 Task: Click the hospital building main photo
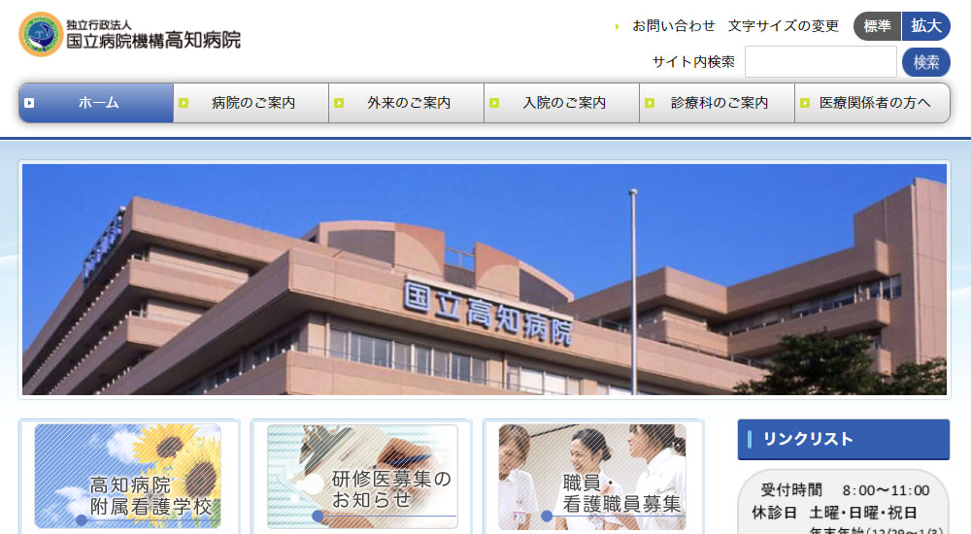click(x=485, y=280)
